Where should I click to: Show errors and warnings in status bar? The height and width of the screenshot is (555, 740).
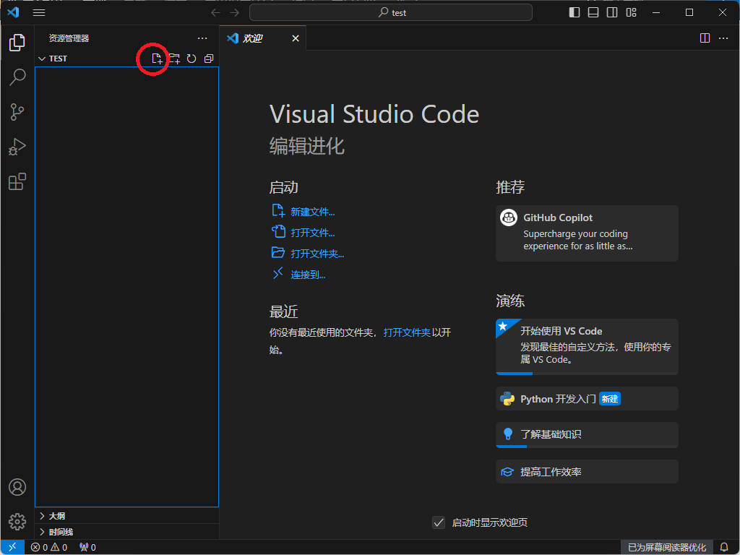(49, 547)
